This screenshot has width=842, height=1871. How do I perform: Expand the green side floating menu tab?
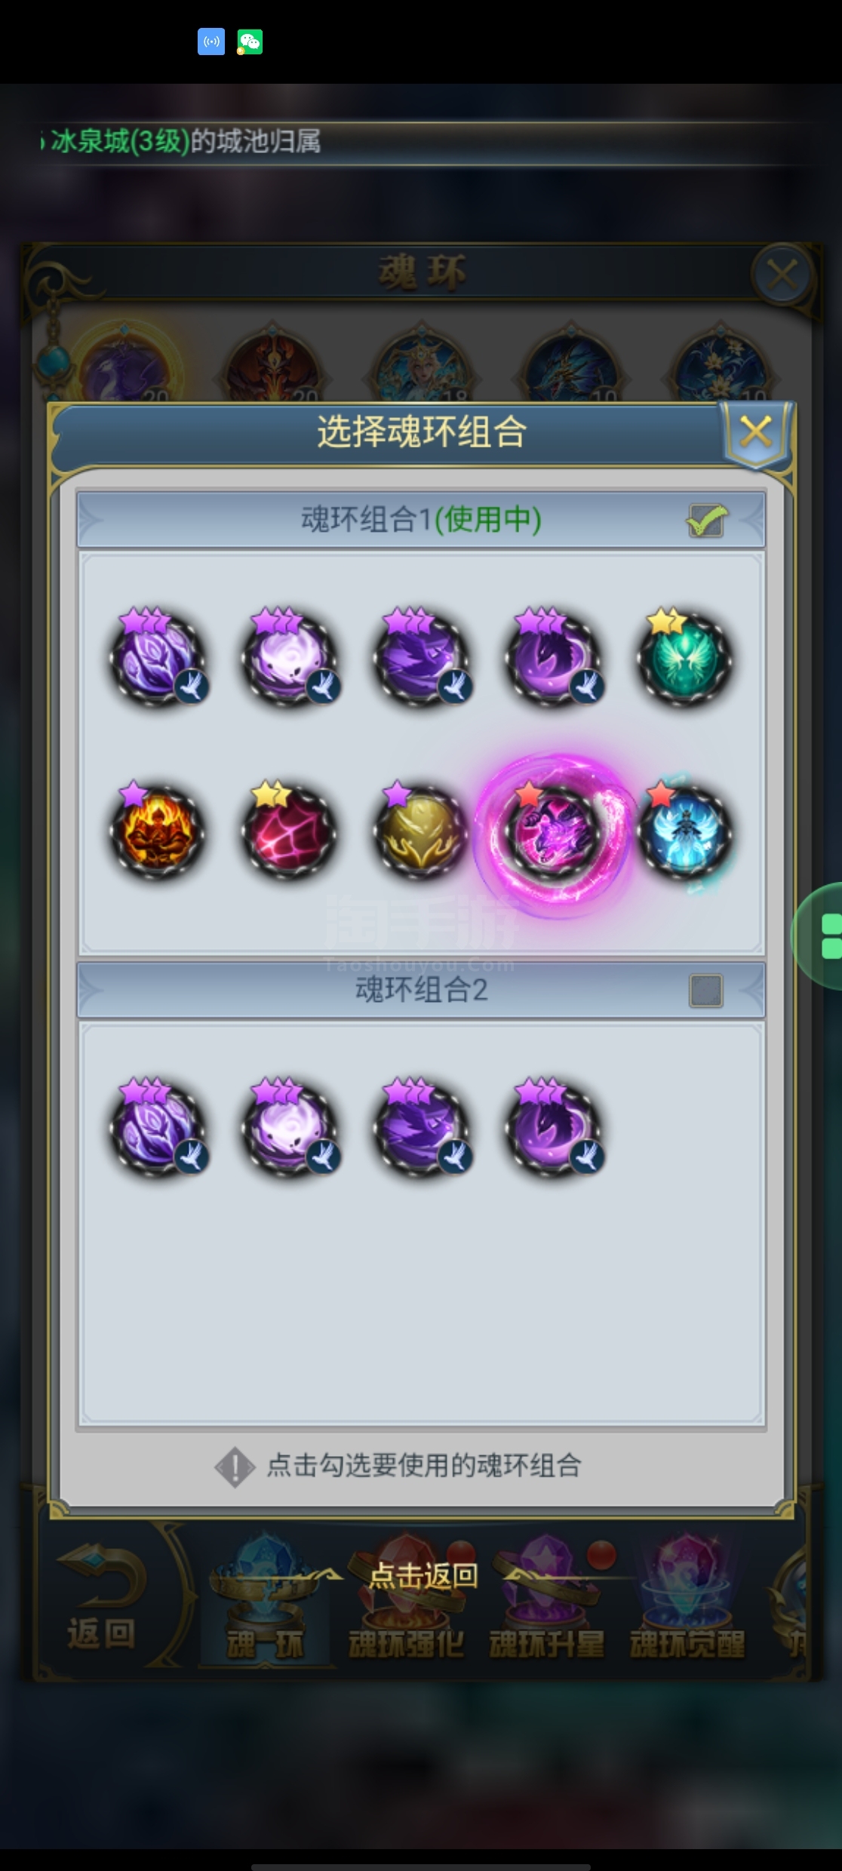(x=821, y=935)
